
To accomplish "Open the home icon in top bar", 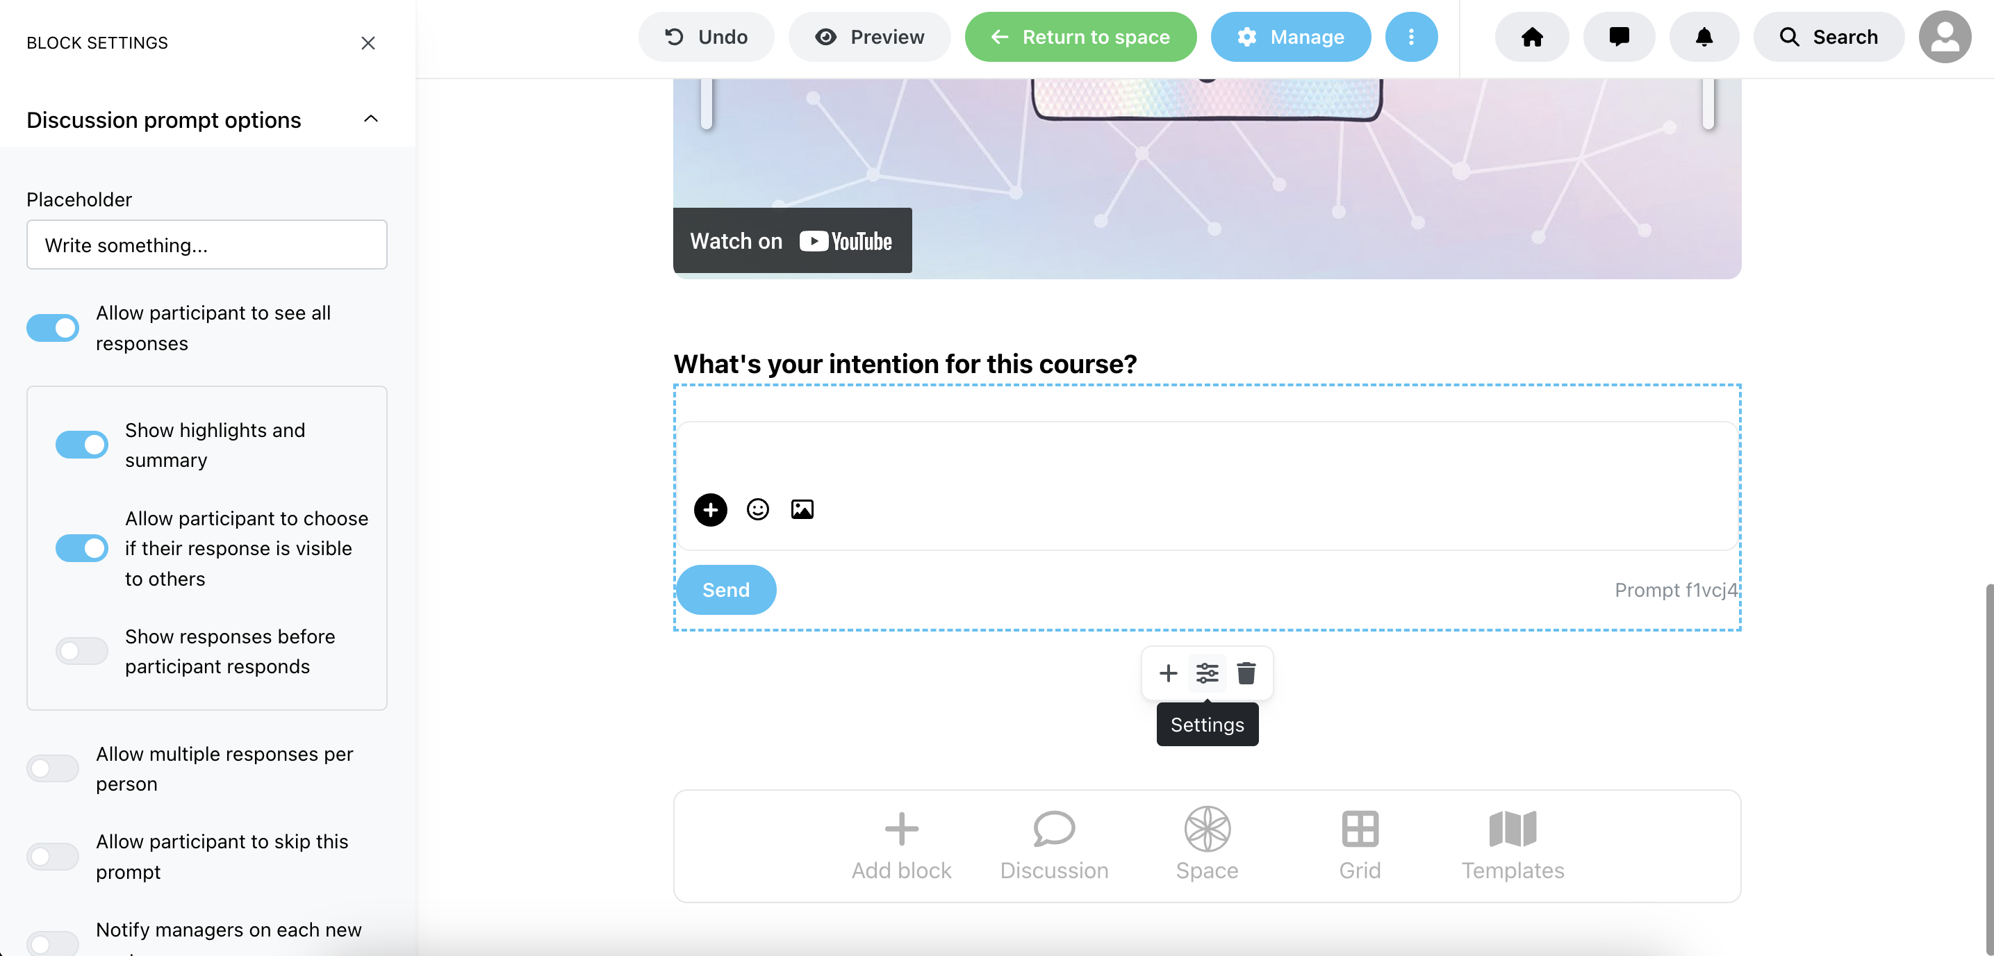I will point(1531,37).
